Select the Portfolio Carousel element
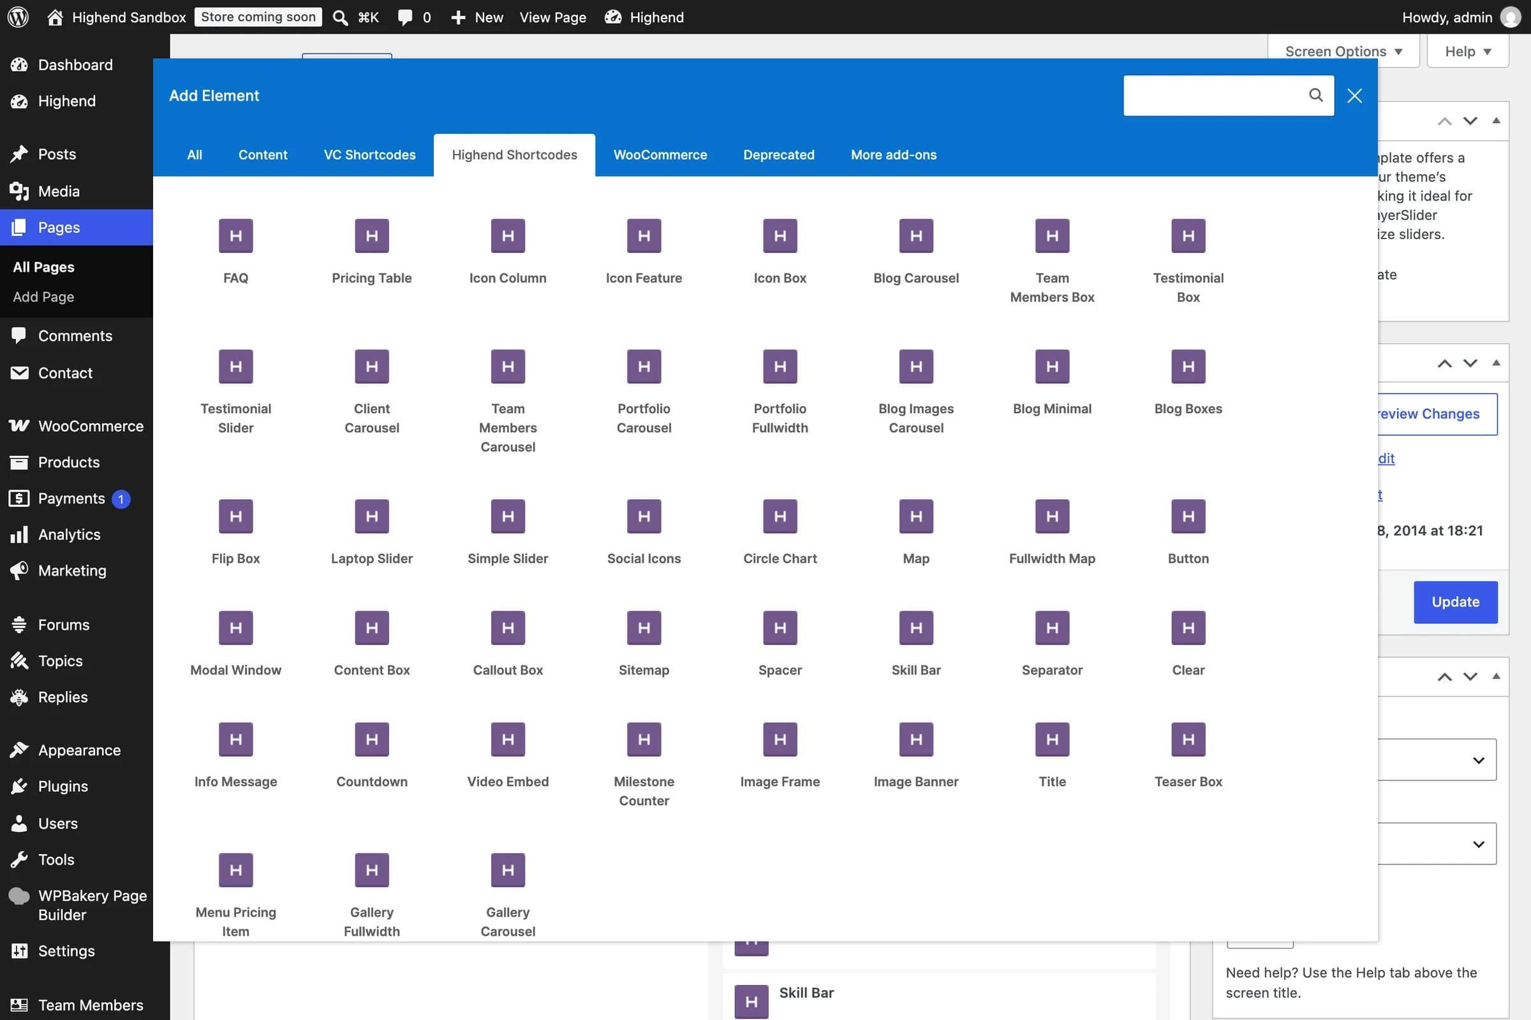The height and width of the screenshot is (1020, 1531). [x=644, y=392]
